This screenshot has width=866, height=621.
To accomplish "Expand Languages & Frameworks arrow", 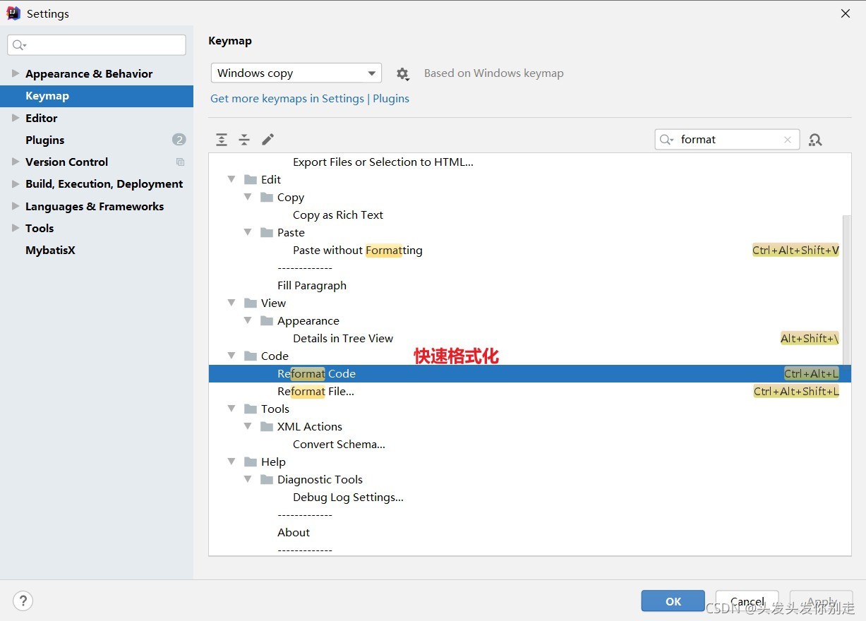I will tap(16, 206).
